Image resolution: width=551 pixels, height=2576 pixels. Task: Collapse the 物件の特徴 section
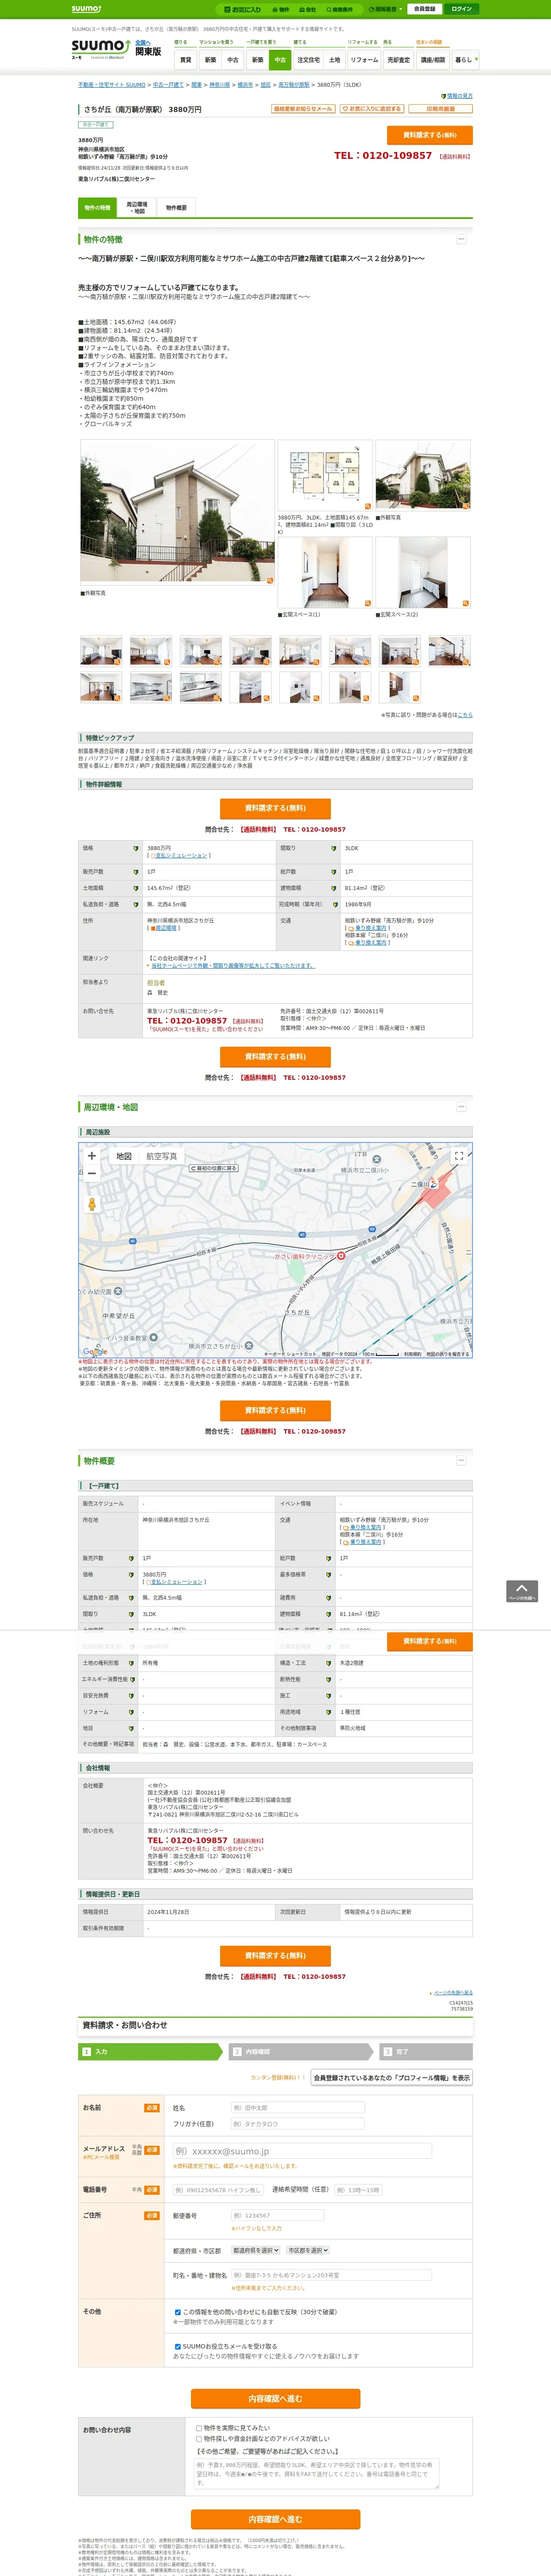point(461,239)
